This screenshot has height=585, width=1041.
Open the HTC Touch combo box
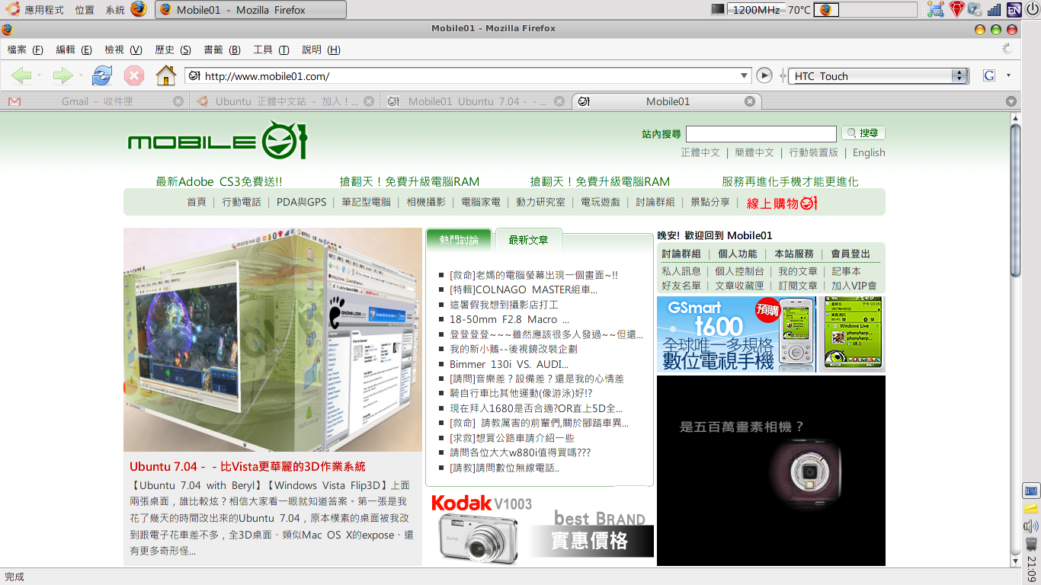tap(879, 75)
